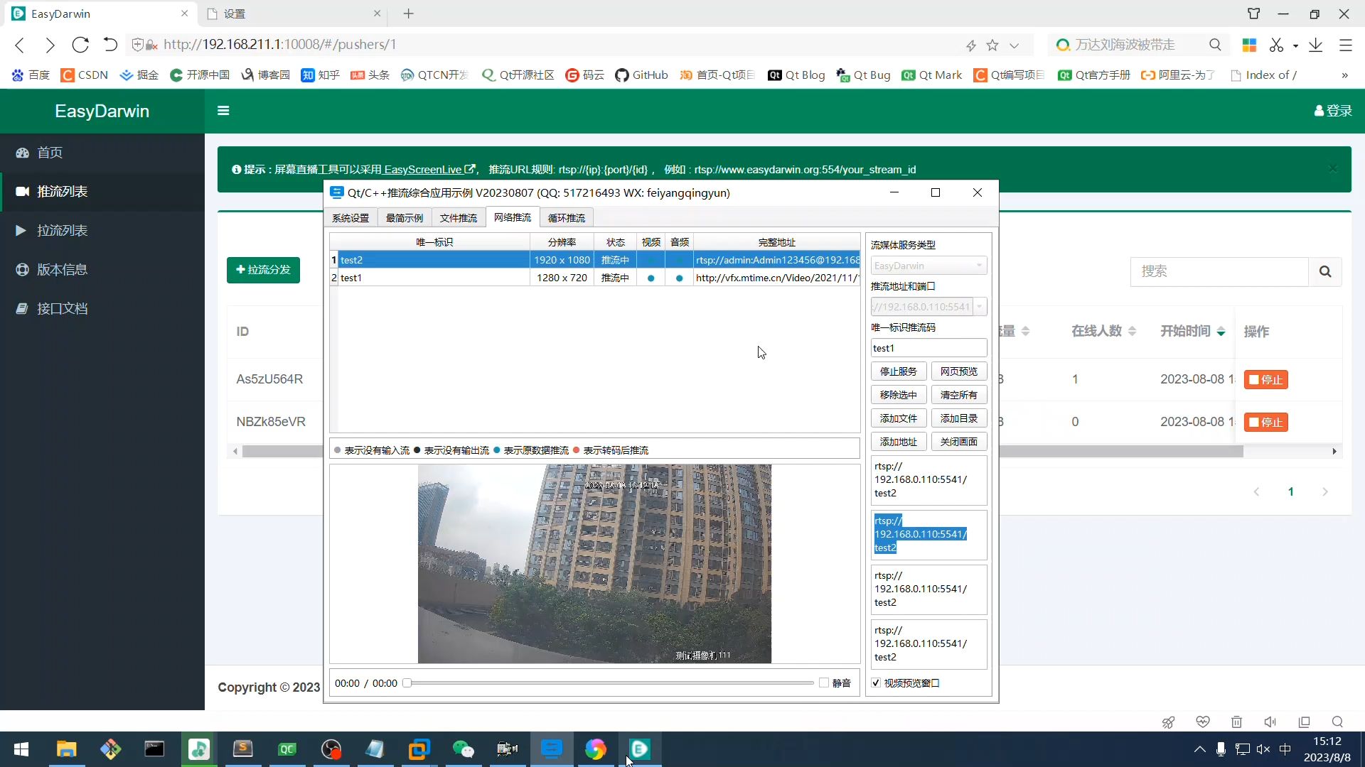1365x767 pixels.
Task: Click the 添加文件 button
Action: 899,418
